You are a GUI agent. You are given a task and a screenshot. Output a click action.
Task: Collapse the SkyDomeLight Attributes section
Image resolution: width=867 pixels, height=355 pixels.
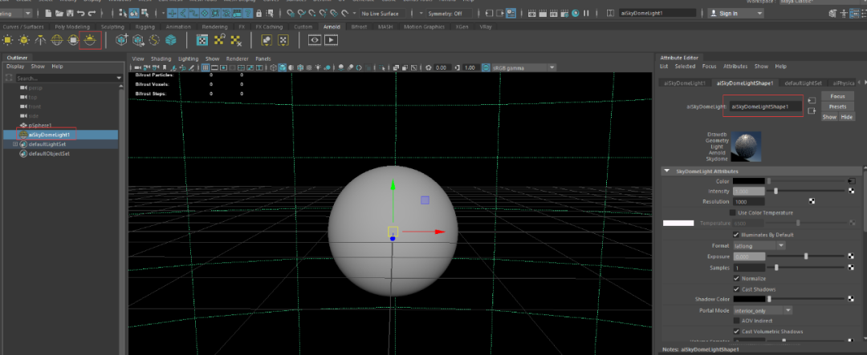[667, 171]
